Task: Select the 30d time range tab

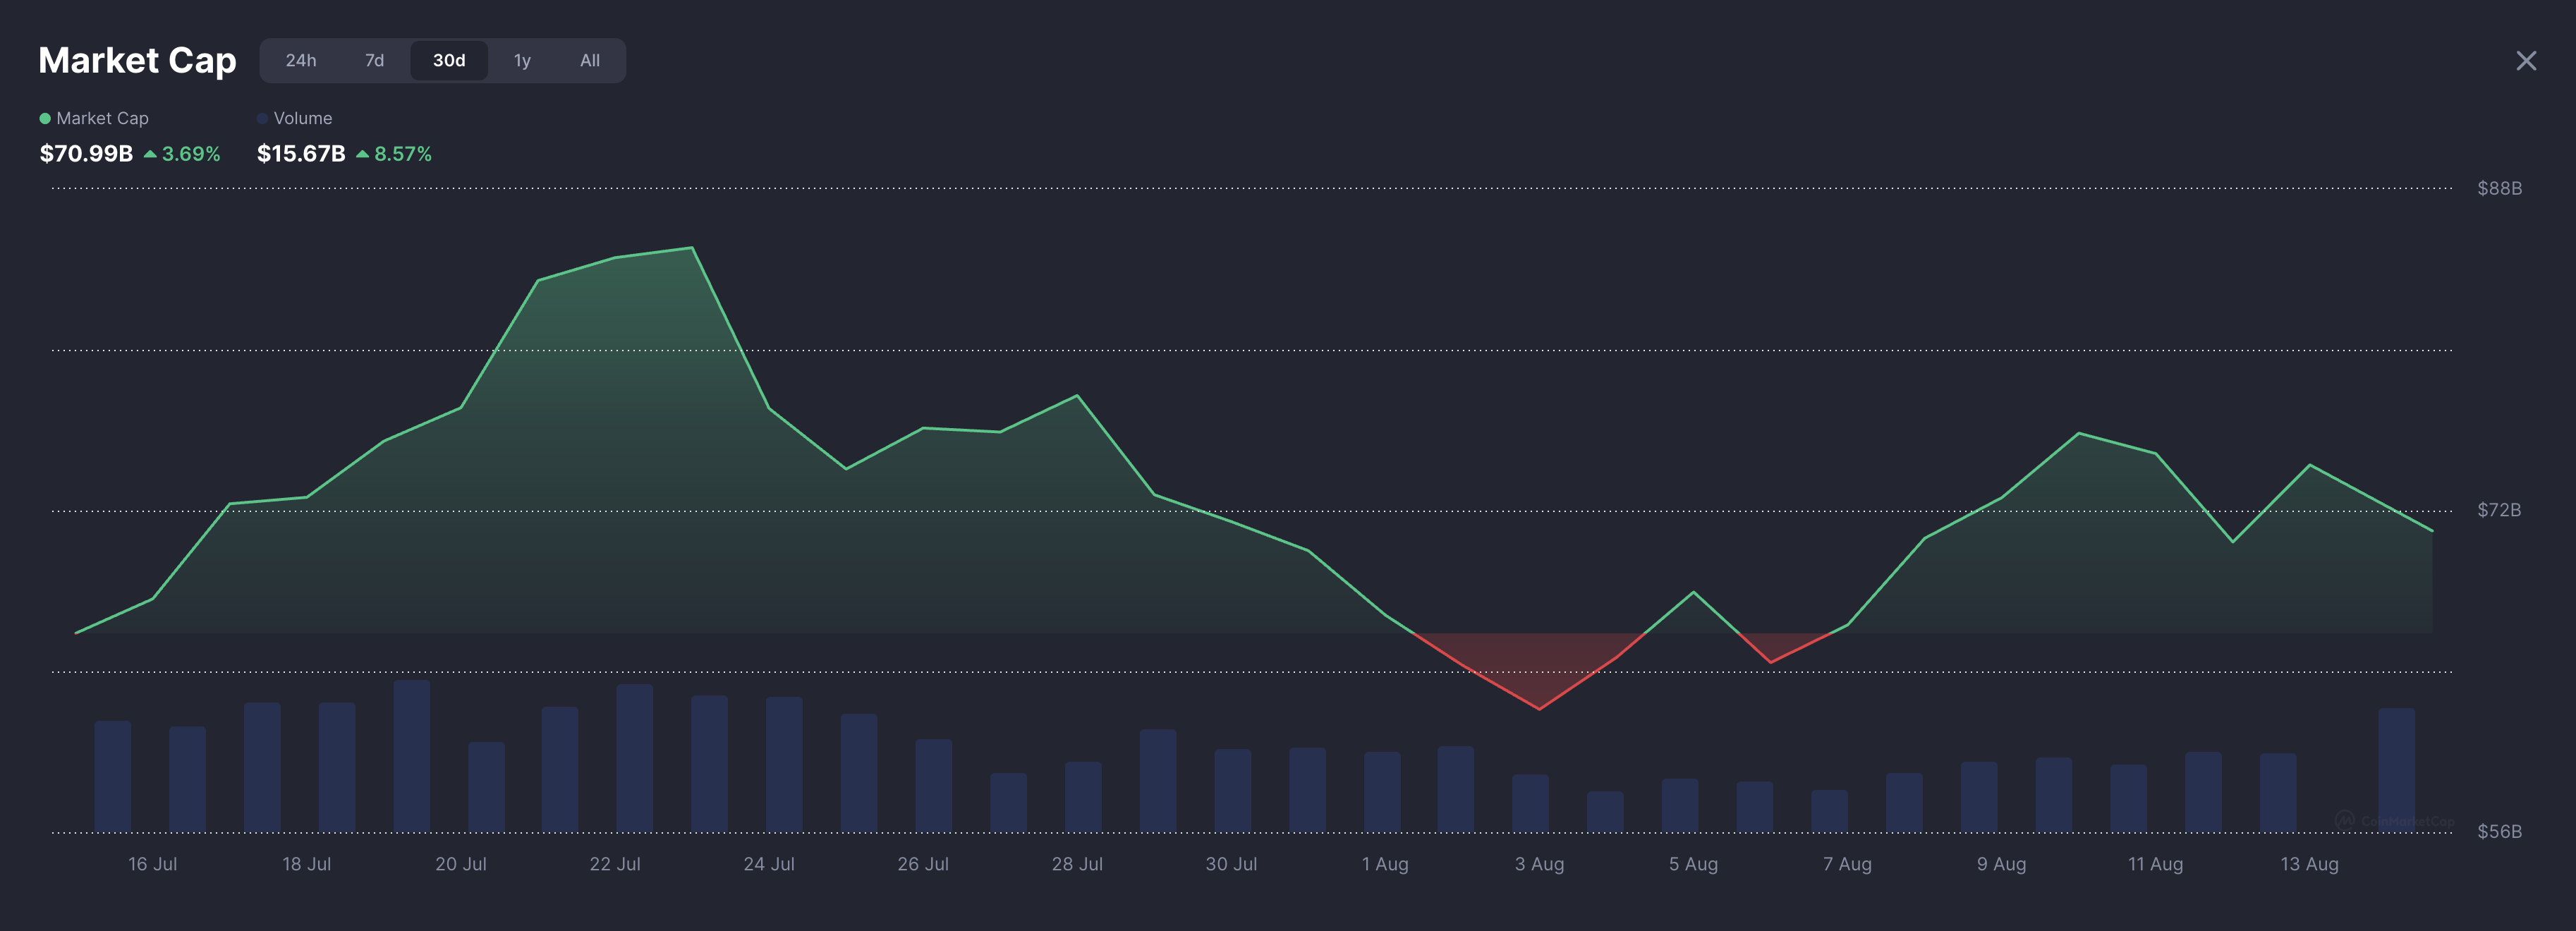Action: point(450,60)
